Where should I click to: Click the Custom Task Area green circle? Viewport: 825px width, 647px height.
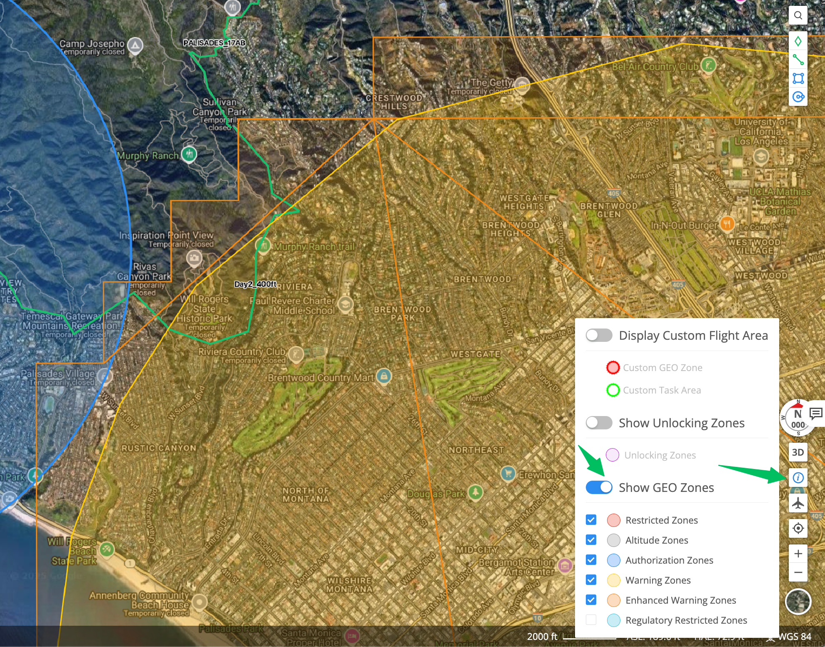(x=613, y=390)
